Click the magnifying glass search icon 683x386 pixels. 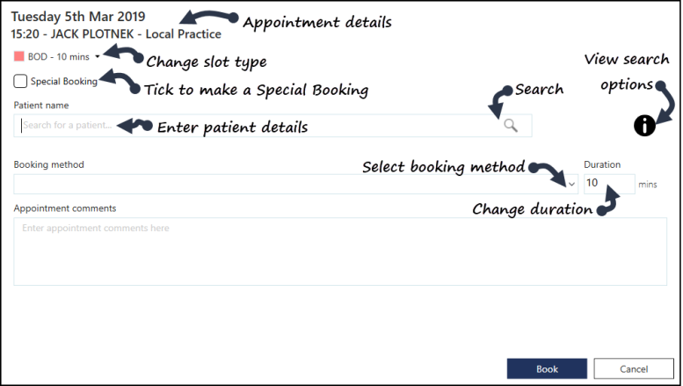[511, 126]
